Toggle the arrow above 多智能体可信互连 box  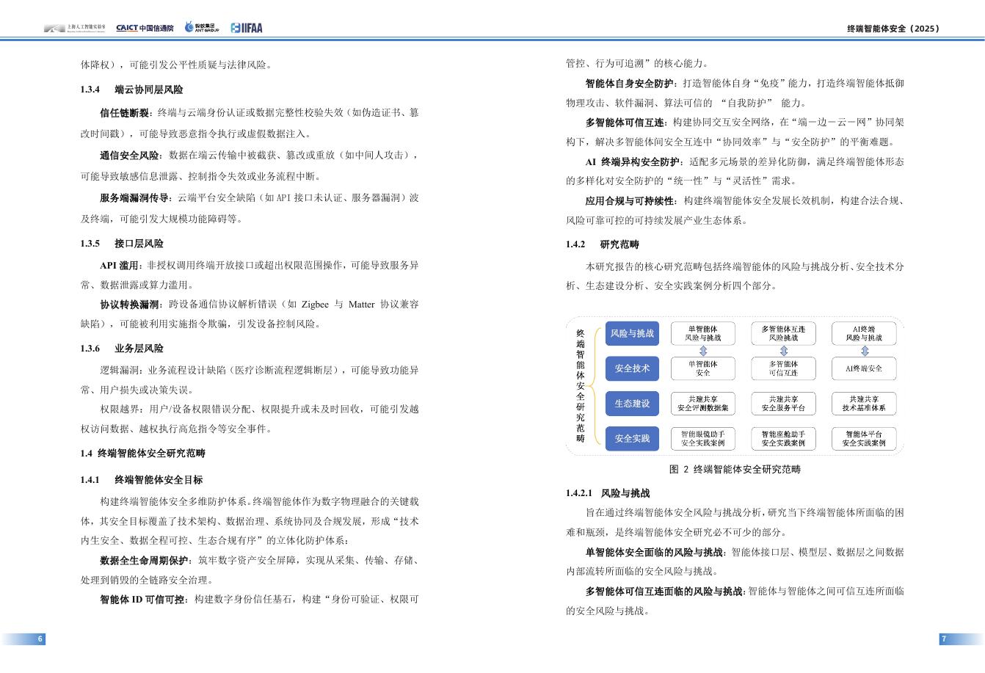(782, 351)
